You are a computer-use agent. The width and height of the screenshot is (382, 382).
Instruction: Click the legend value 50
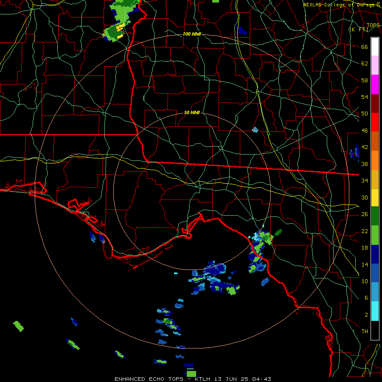click(365, 114)
